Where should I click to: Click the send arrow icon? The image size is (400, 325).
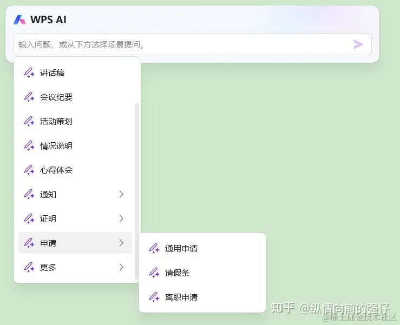tap(358, 44)
